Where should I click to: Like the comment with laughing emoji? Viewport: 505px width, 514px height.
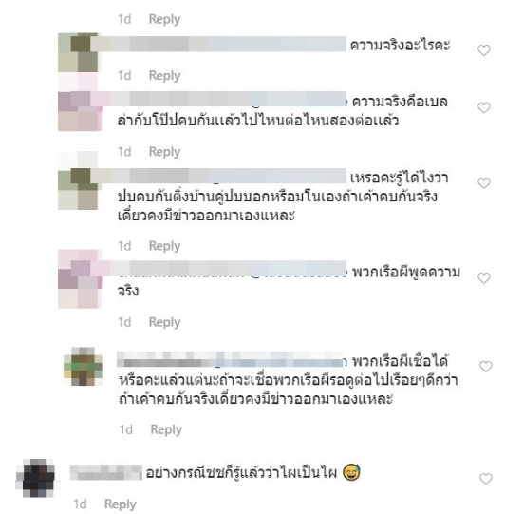point(486,479)
